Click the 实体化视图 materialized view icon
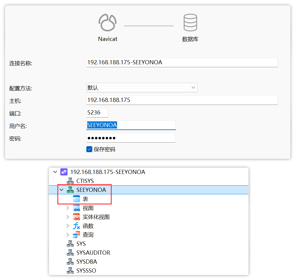293x278 pixels. coord(76,217)
